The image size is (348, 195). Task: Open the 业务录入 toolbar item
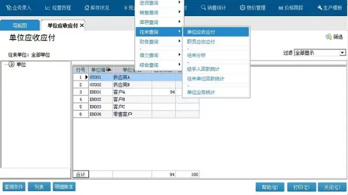pos(19,8)
